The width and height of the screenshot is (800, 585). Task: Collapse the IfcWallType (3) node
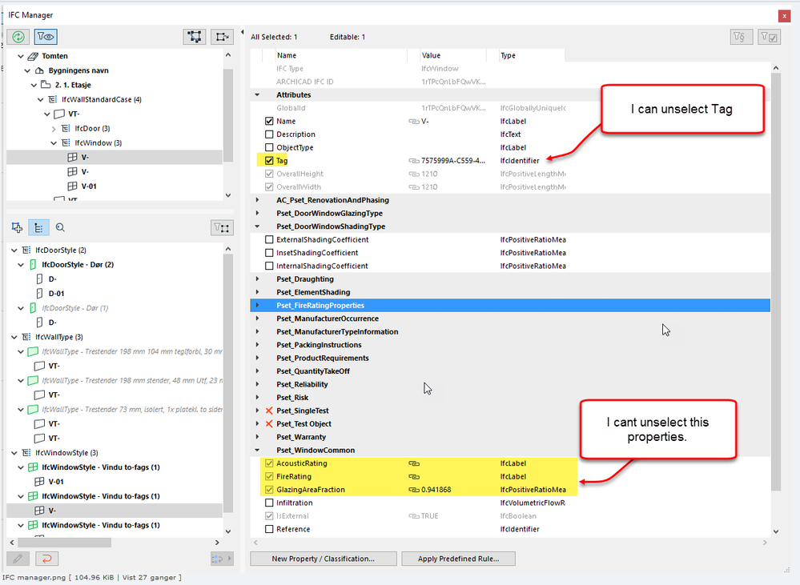14,337
